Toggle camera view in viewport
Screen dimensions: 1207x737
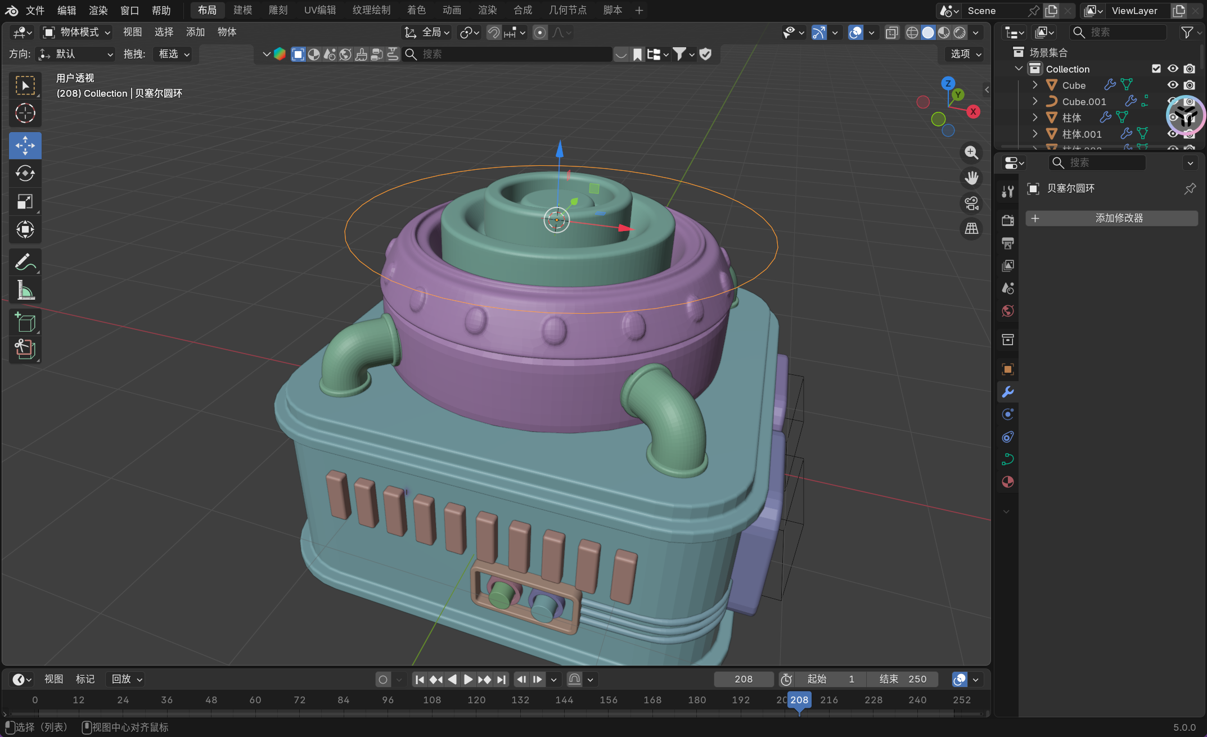coord(971,203)
